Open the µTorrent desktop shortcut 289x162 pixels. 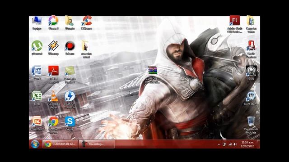[x=37, y=48]
